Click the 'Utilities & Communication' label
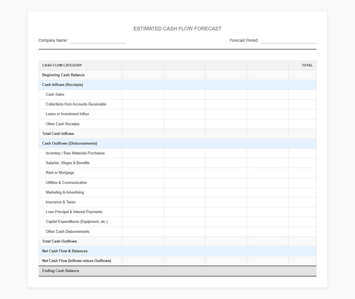355x299 pixels. [66, 183]
